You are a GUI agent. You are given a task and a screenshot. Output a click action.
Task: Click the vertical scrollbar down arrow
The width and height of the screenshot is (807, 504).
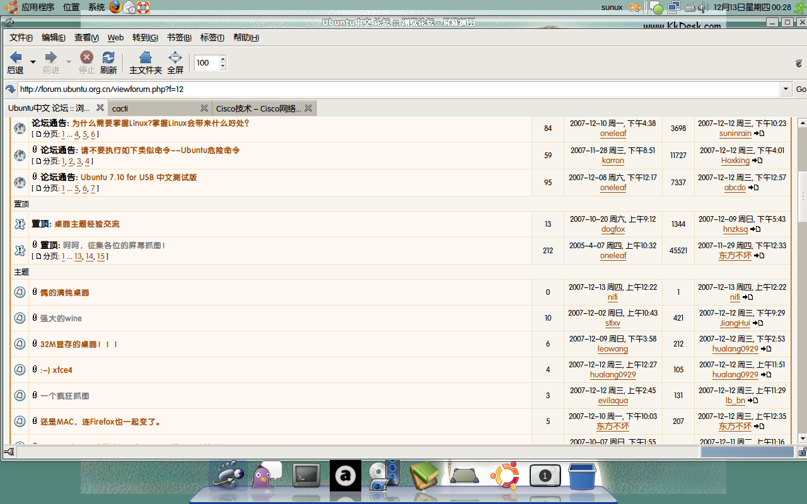click(x=803, y=438)
